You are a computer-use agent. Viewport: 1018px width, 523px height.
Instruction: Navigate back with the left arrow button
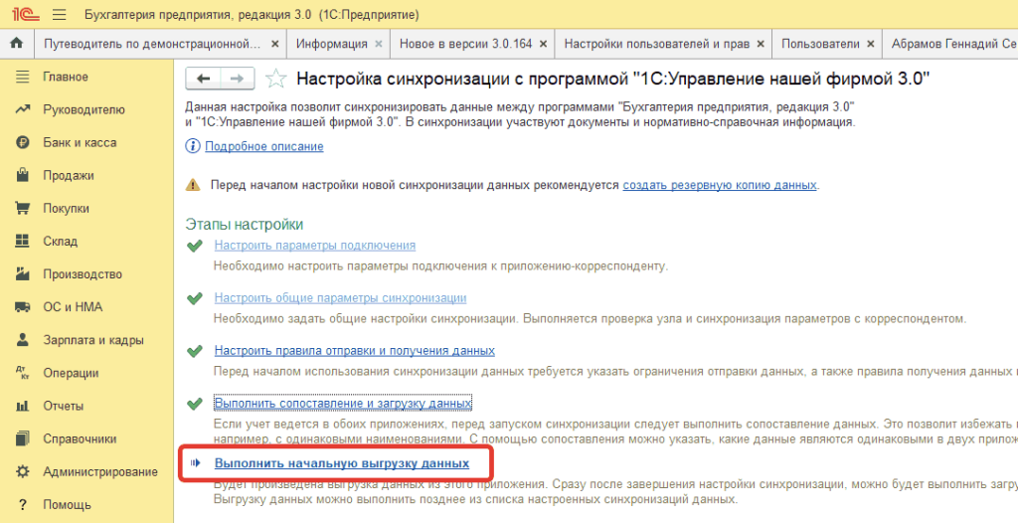coord(203,79)
